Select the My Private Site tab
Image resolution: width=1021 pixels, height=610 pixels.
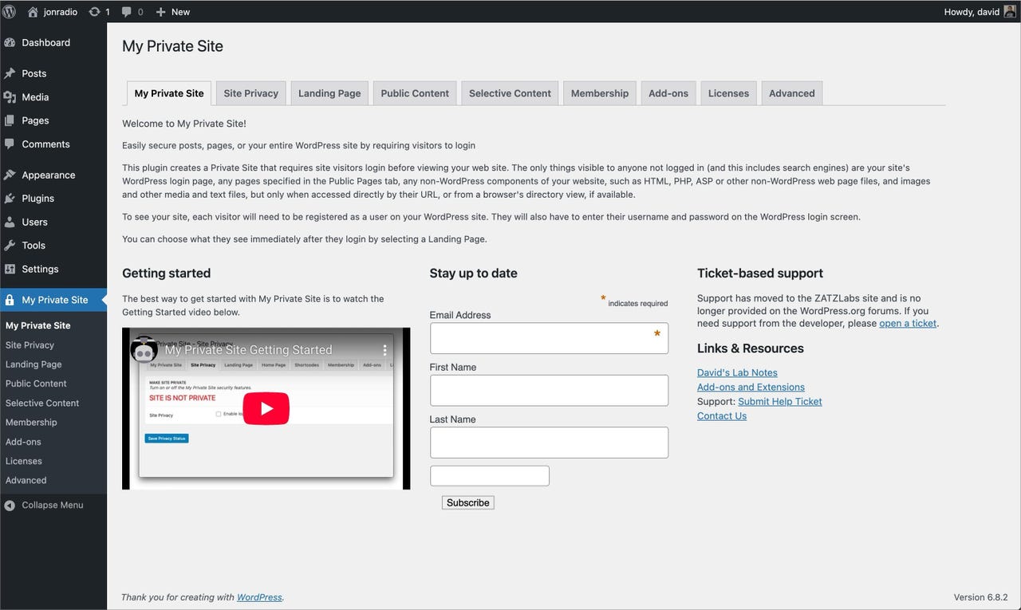click(x=169, y=93)
